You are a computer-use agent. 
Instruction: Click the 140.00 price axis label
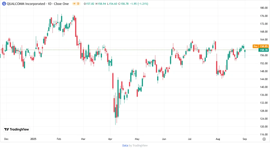tap(264, 87)
